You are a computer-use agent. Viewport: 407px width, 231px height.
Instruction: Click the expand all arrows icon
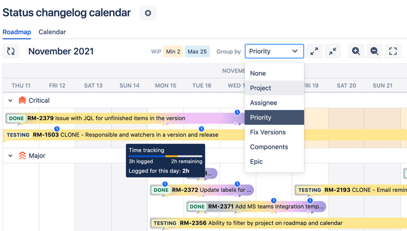point(314,51)
